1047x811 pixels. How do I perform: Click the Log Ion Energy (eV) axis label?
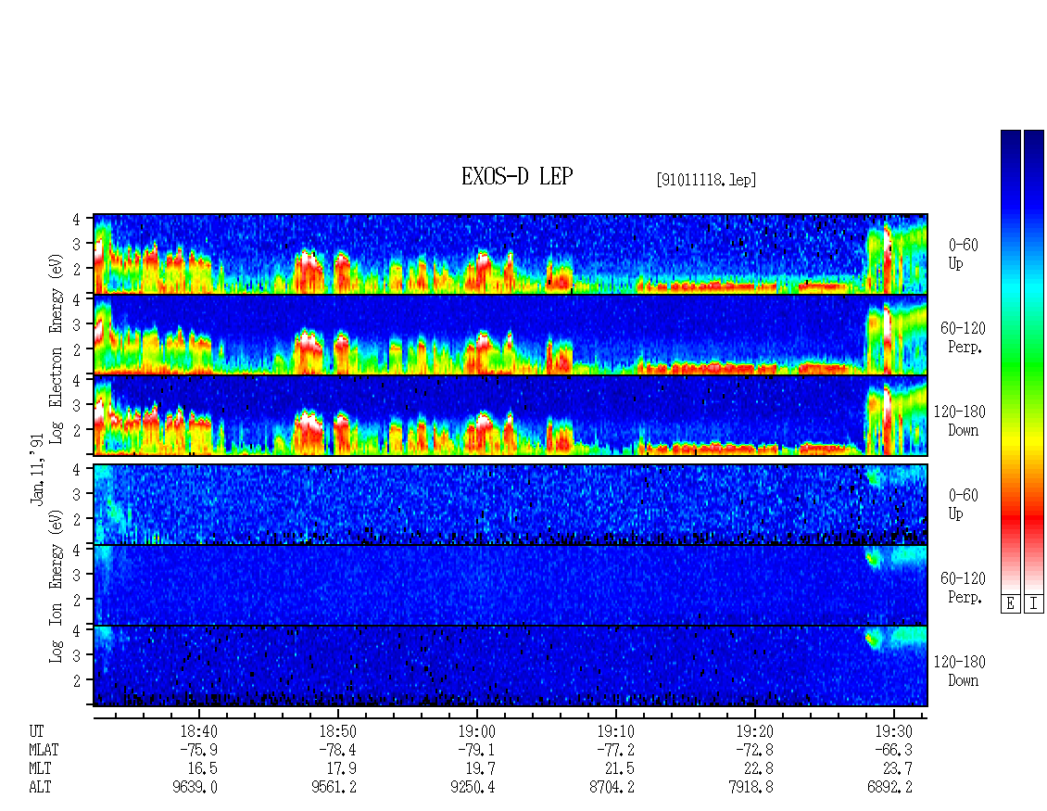(56, 587)
